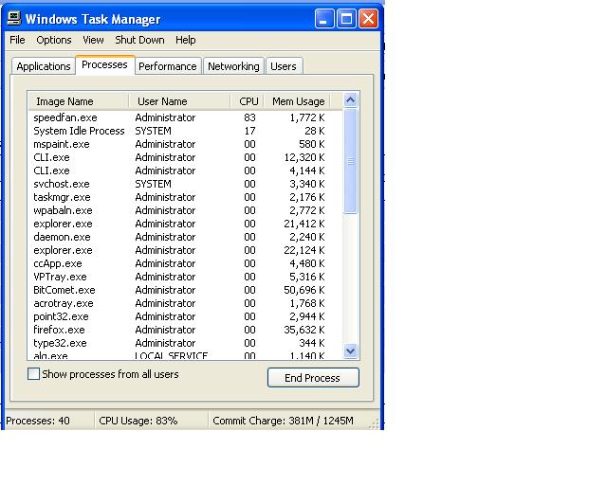Sort by Image Name column header
Screen dimensions: 607x485
(78, 101)
